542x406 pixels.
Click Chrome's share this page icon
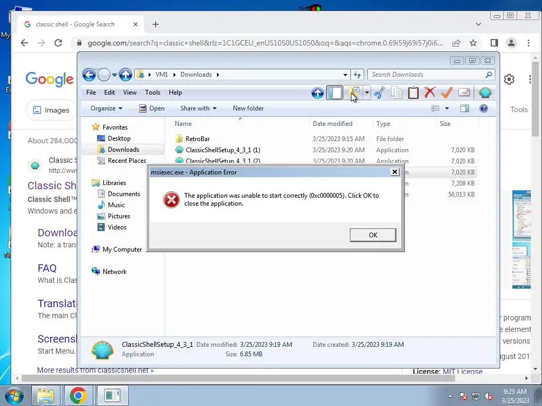tap(456, 43)
